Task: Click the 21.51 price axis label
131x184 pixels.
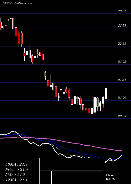Action: click(122, 80)
